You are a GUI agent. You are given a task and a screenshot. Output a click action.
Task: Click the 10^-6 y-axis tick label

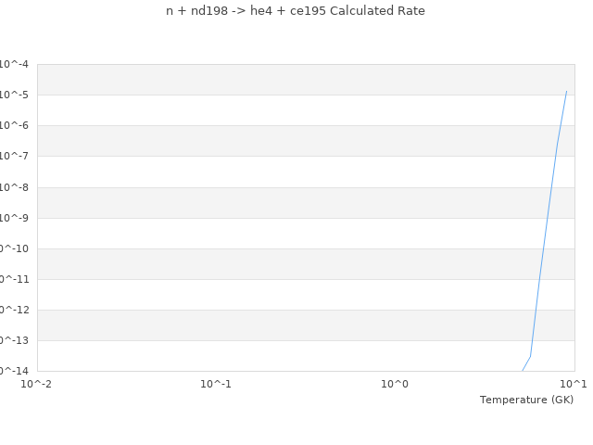pos(15,125)
